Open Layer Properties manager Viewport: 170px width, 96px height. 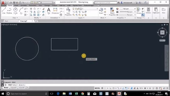pos(68,11)
